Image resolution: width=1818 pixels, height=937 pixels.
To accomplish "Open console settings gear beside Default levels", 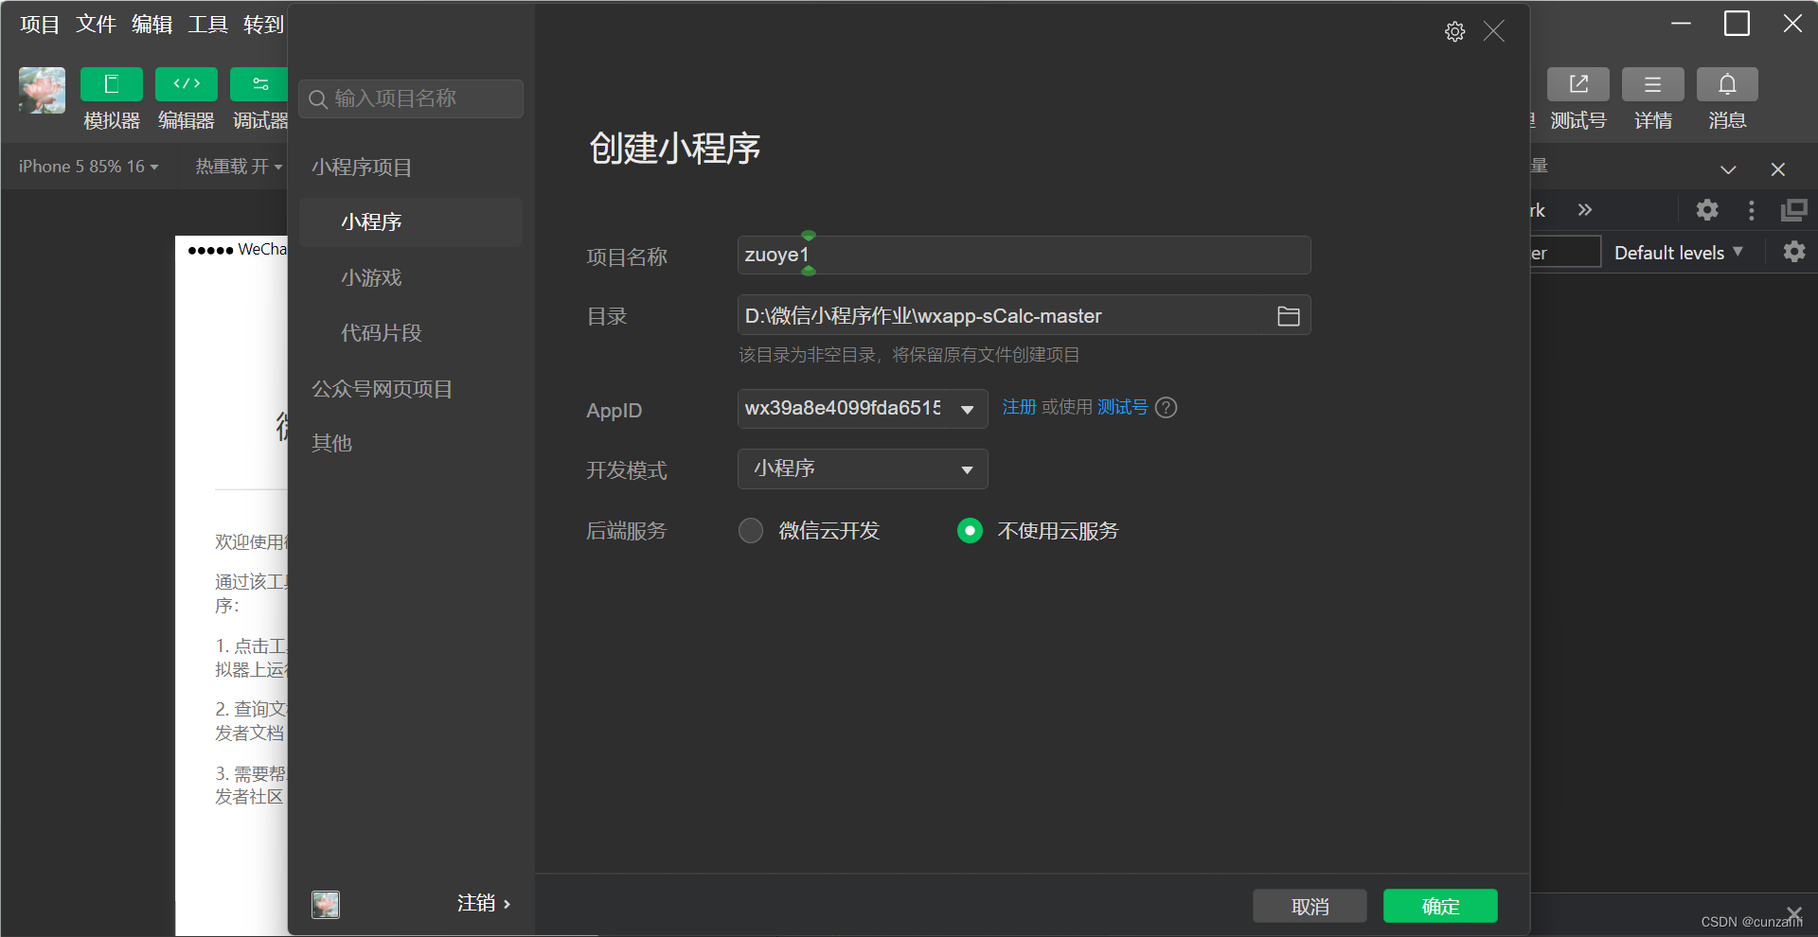I will coord(1794,252).
